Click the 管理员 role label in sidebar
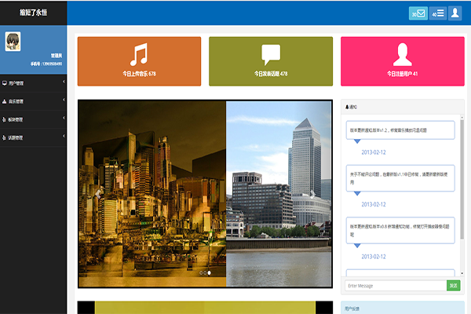The height and width of the screenshot is (314, 471). (x=57, y=56)
